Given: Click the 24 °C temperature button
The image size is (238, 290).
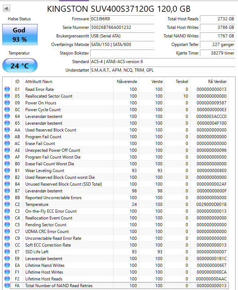Looking at the screenshot, I should tap(20, 65).
